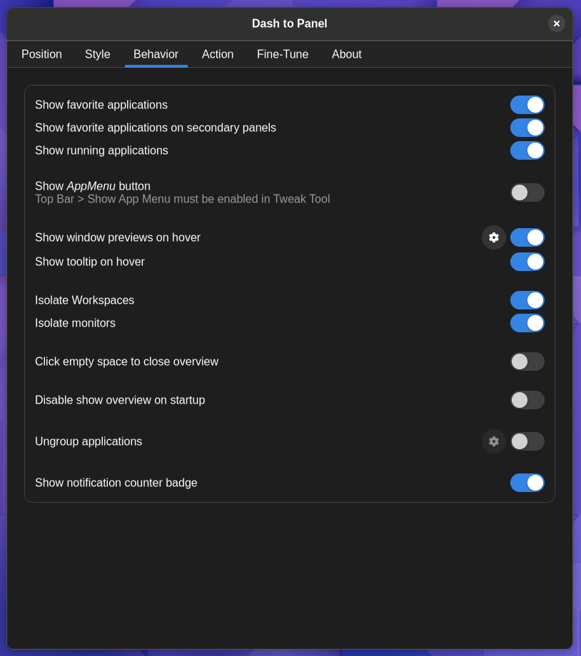Click the 'Show running applications' label
Image resolution: width=581 pixels, height=656 pixels.
click(x=101, y=150)
